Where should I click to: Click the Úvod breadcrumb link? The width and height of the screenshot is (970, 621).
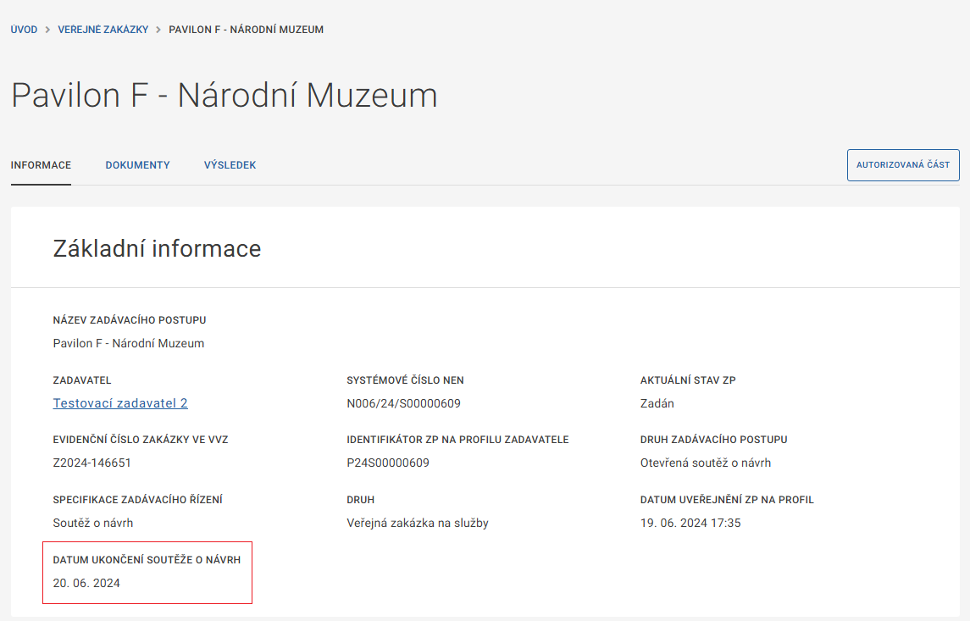coord(24,30)
